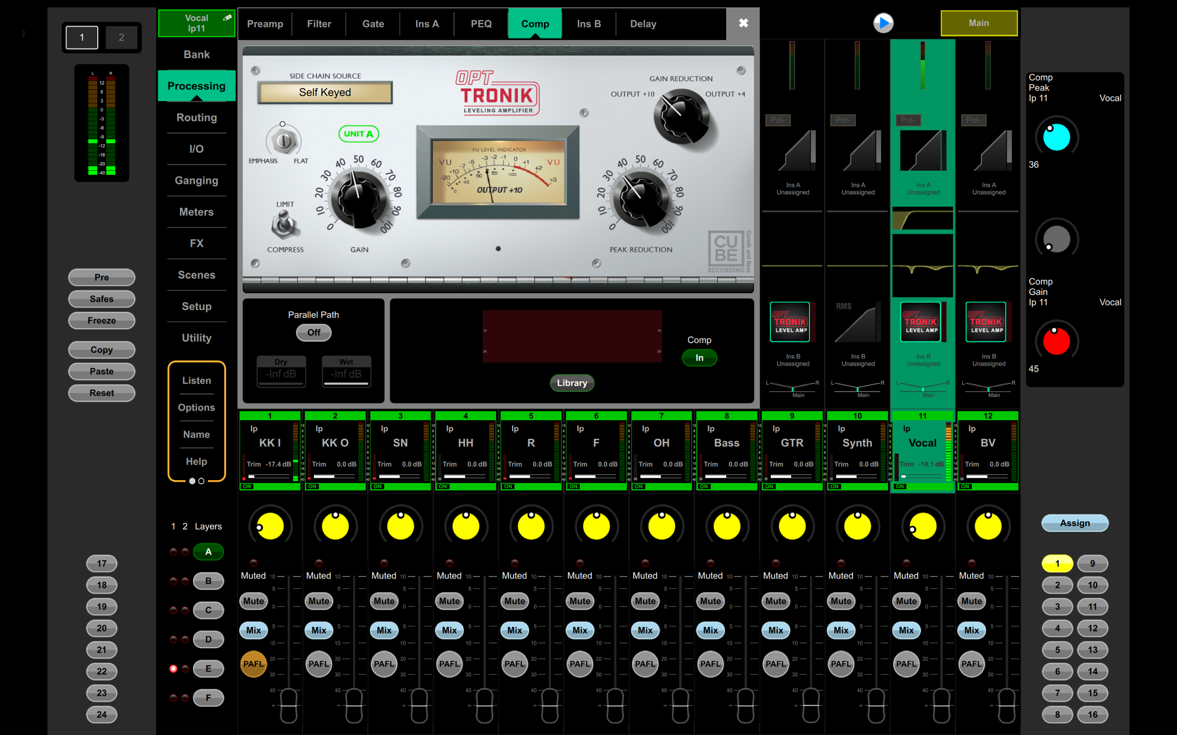Click the Peak Reduction knob

point(640,199)
